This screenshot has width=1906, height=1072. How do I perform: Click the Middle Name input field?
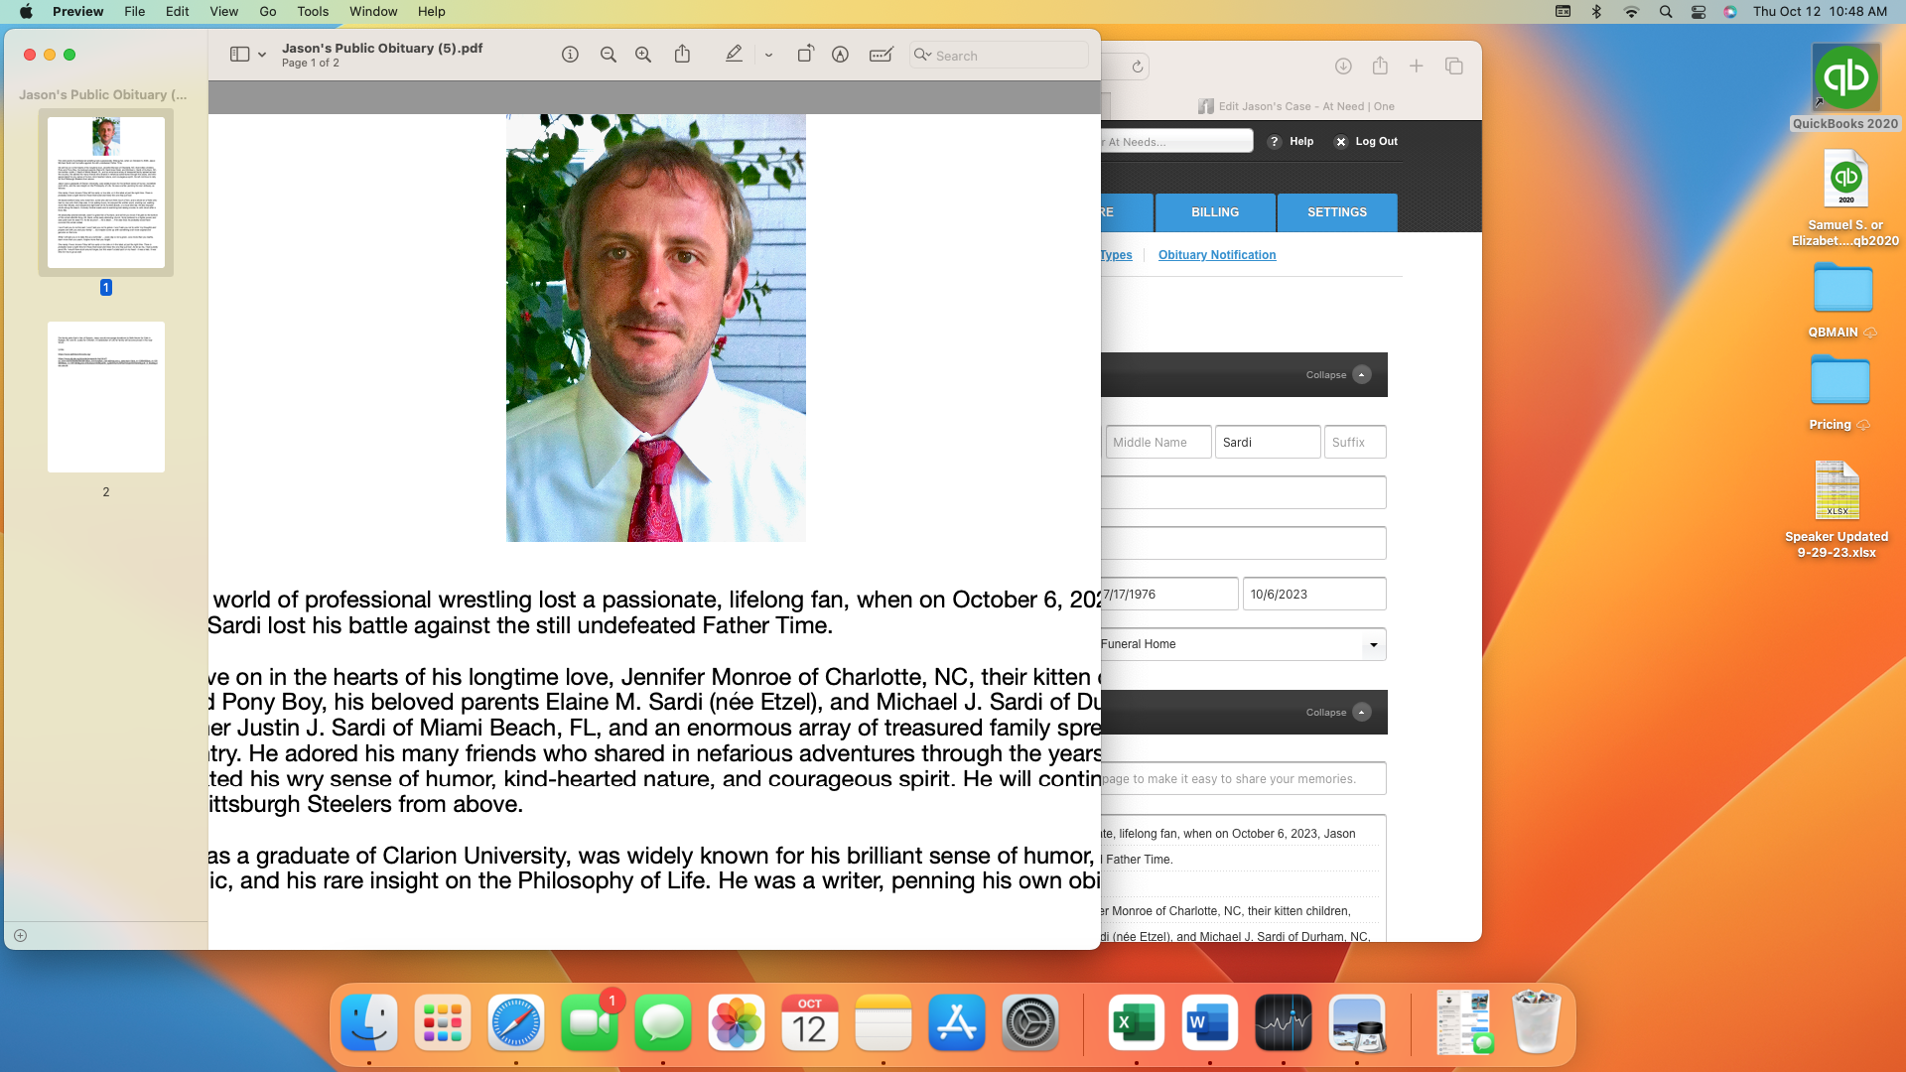[x=1157, y=443]
